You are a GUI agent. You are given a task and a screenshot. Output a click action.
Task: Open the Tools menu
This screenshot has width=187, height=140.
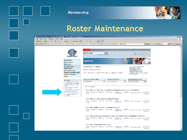pyautogui.click(x=57, y=39)
